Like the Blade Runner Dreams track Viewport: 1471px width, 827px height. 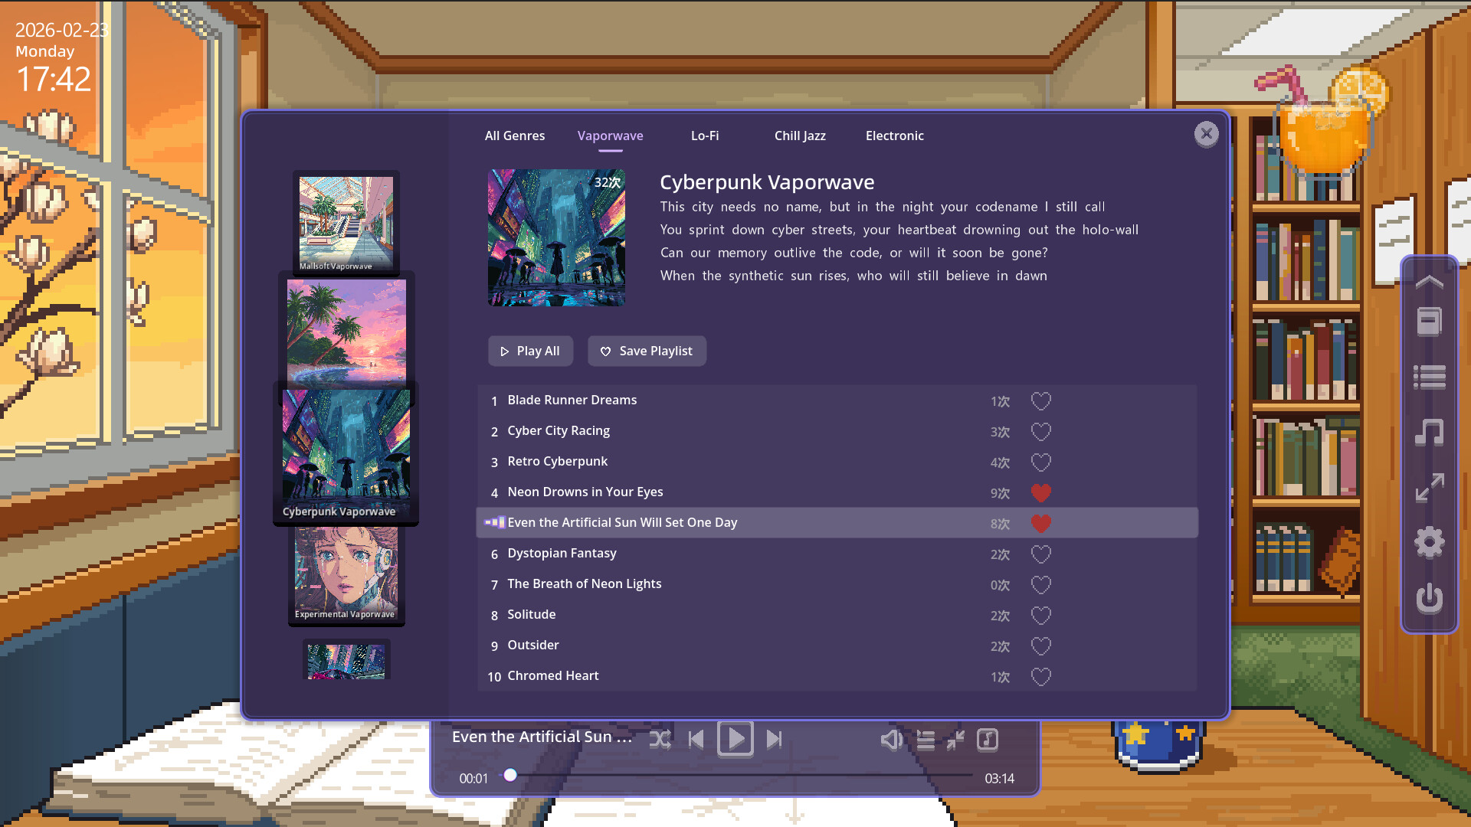click(x=1040, y=401)
